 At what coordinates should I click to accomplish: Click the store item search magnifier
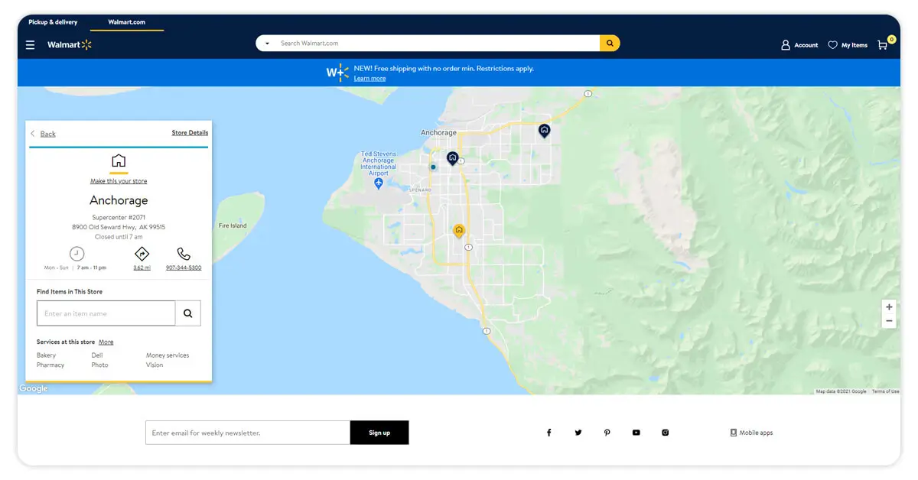188,313
